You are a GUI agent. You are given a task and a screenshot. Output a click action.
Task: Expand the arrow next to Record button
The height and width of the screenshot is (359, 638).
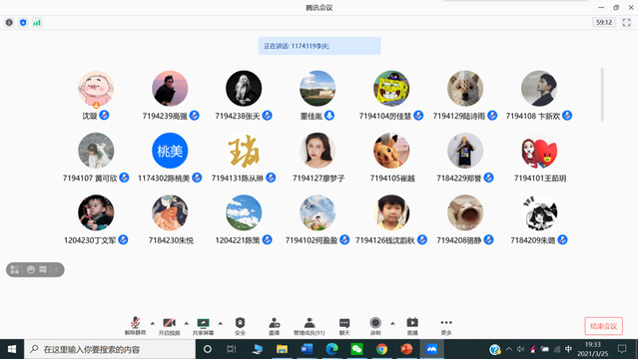[x=392, y=323]
